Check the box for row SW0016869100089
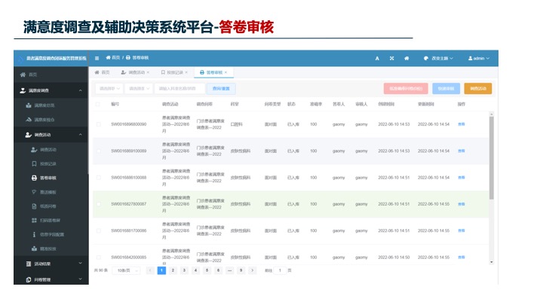 click(x=99, y=151)
